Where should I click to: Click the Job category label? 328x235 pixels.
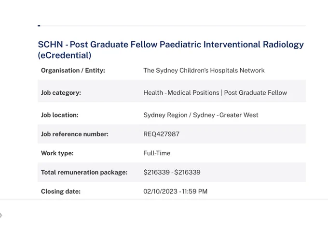(x=61, y=93)
